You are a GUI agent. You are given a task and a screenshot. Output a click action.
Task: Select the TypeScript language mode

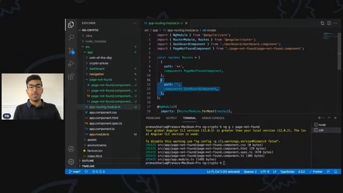287,172
